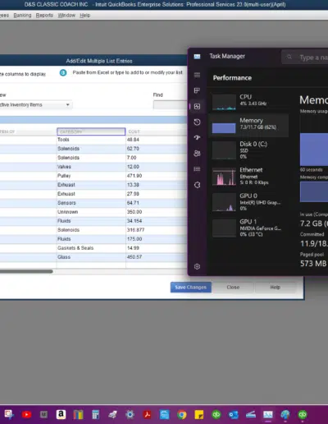Click into the Find search field

pyautogui.click(x=170, y=104)
